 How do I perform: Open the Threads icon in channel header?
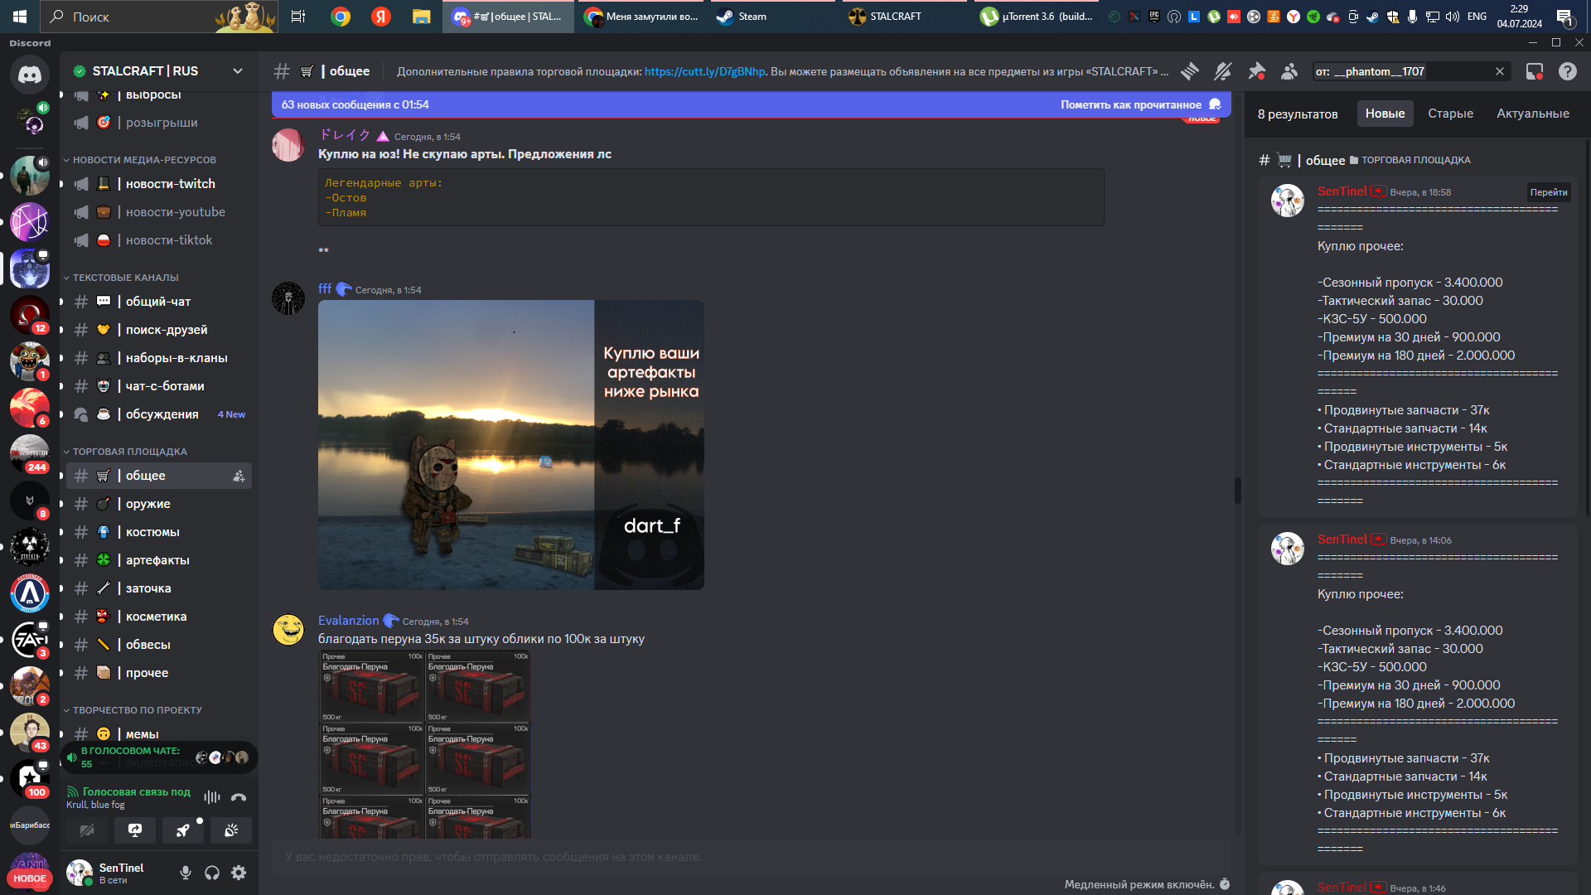[x=1190, y=71]
